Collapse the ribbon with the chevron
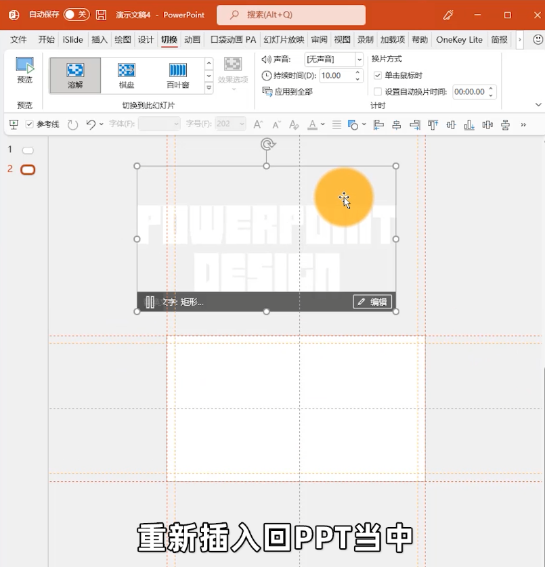Image resolution: width=545 pixels, height=567 pixels. [x=538, y=105]
